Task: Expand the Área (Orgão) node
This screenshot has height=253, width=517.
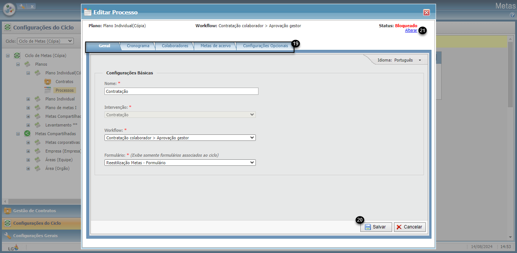Action: (28, 168)
